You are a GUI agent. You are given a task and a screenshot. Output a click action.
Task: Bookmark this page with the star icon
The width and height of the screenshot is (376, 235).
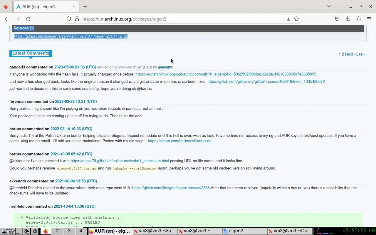(x=297, y=19)
